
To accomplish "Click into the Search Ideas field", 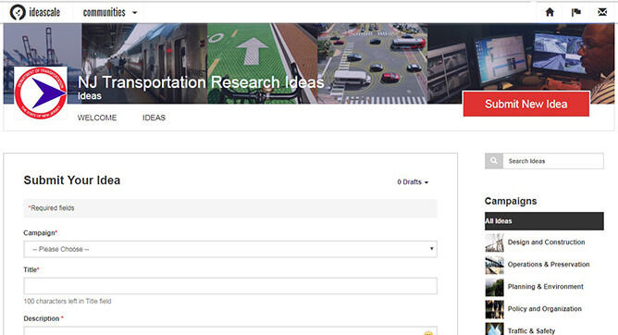I will (x=553, y=161).
